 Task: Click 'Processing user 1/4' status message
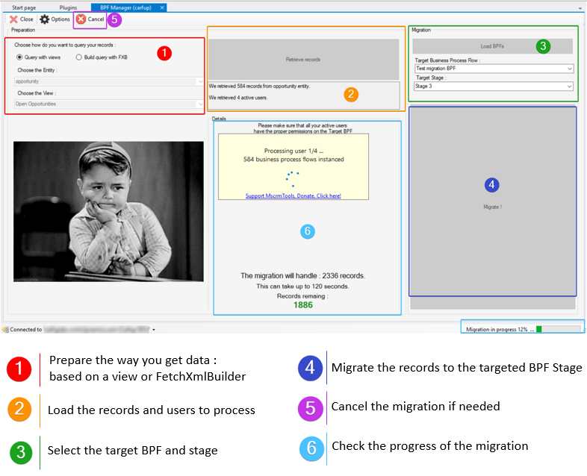[293, 151]
